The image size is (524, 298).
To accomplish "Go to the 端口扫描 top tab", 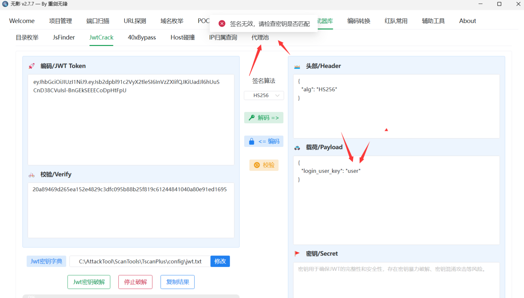I will pos(98,21).
